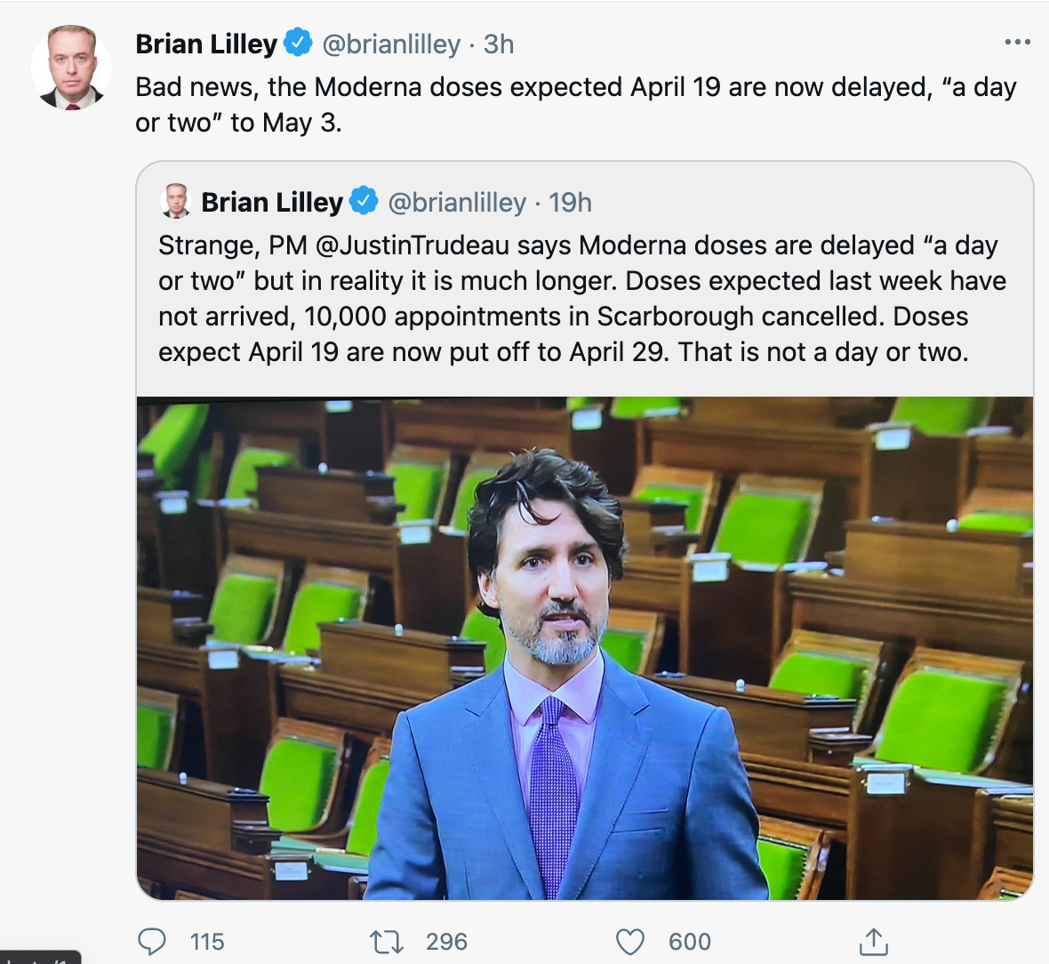Image resolution: width=1049 pixels, height=964 pixels.
Task: Click the 115 replies count
Action: coord(207,942)
